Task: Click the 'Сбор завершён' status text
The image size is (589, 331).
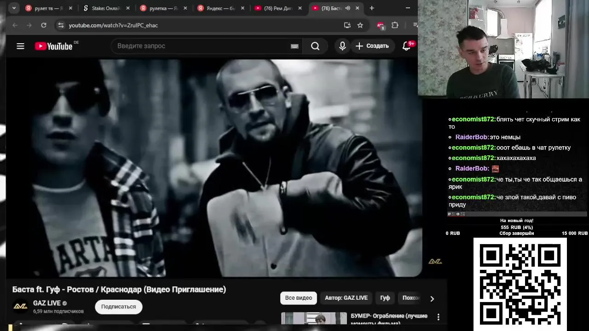Action: (517, 234)
